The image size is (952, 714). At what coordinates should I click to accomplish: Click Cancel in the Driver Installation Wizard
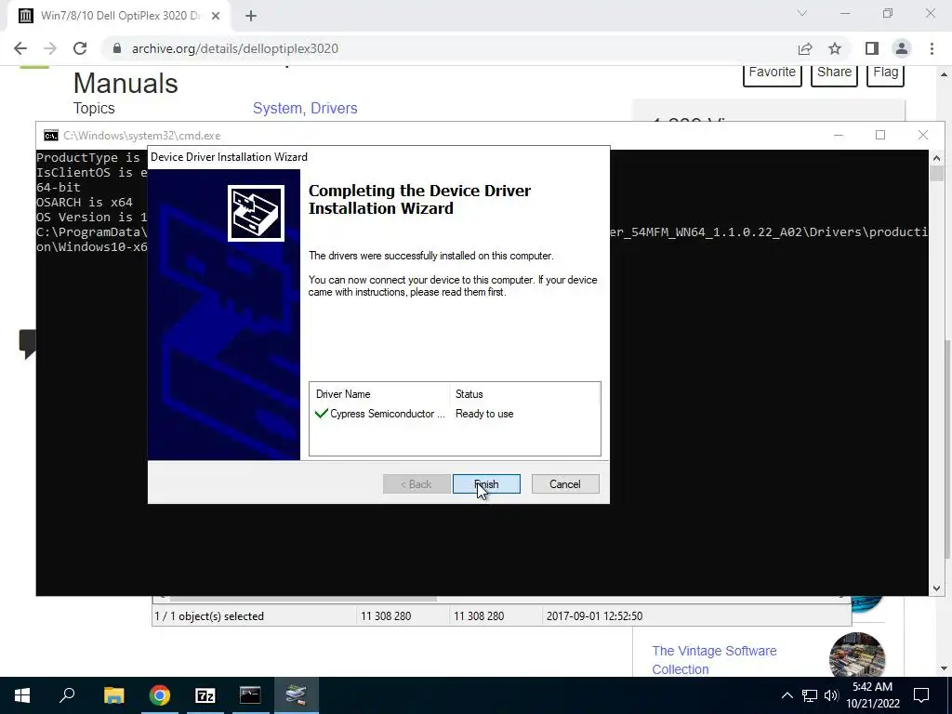click(x=565, y=483)
